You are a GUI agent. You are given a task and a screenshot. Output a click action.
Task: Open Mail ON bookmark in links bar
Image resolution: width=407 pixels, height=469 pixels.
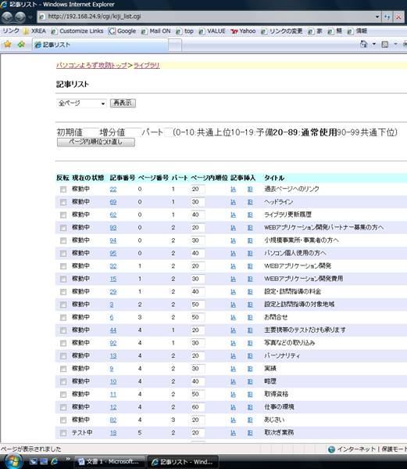tap(155, 31)
